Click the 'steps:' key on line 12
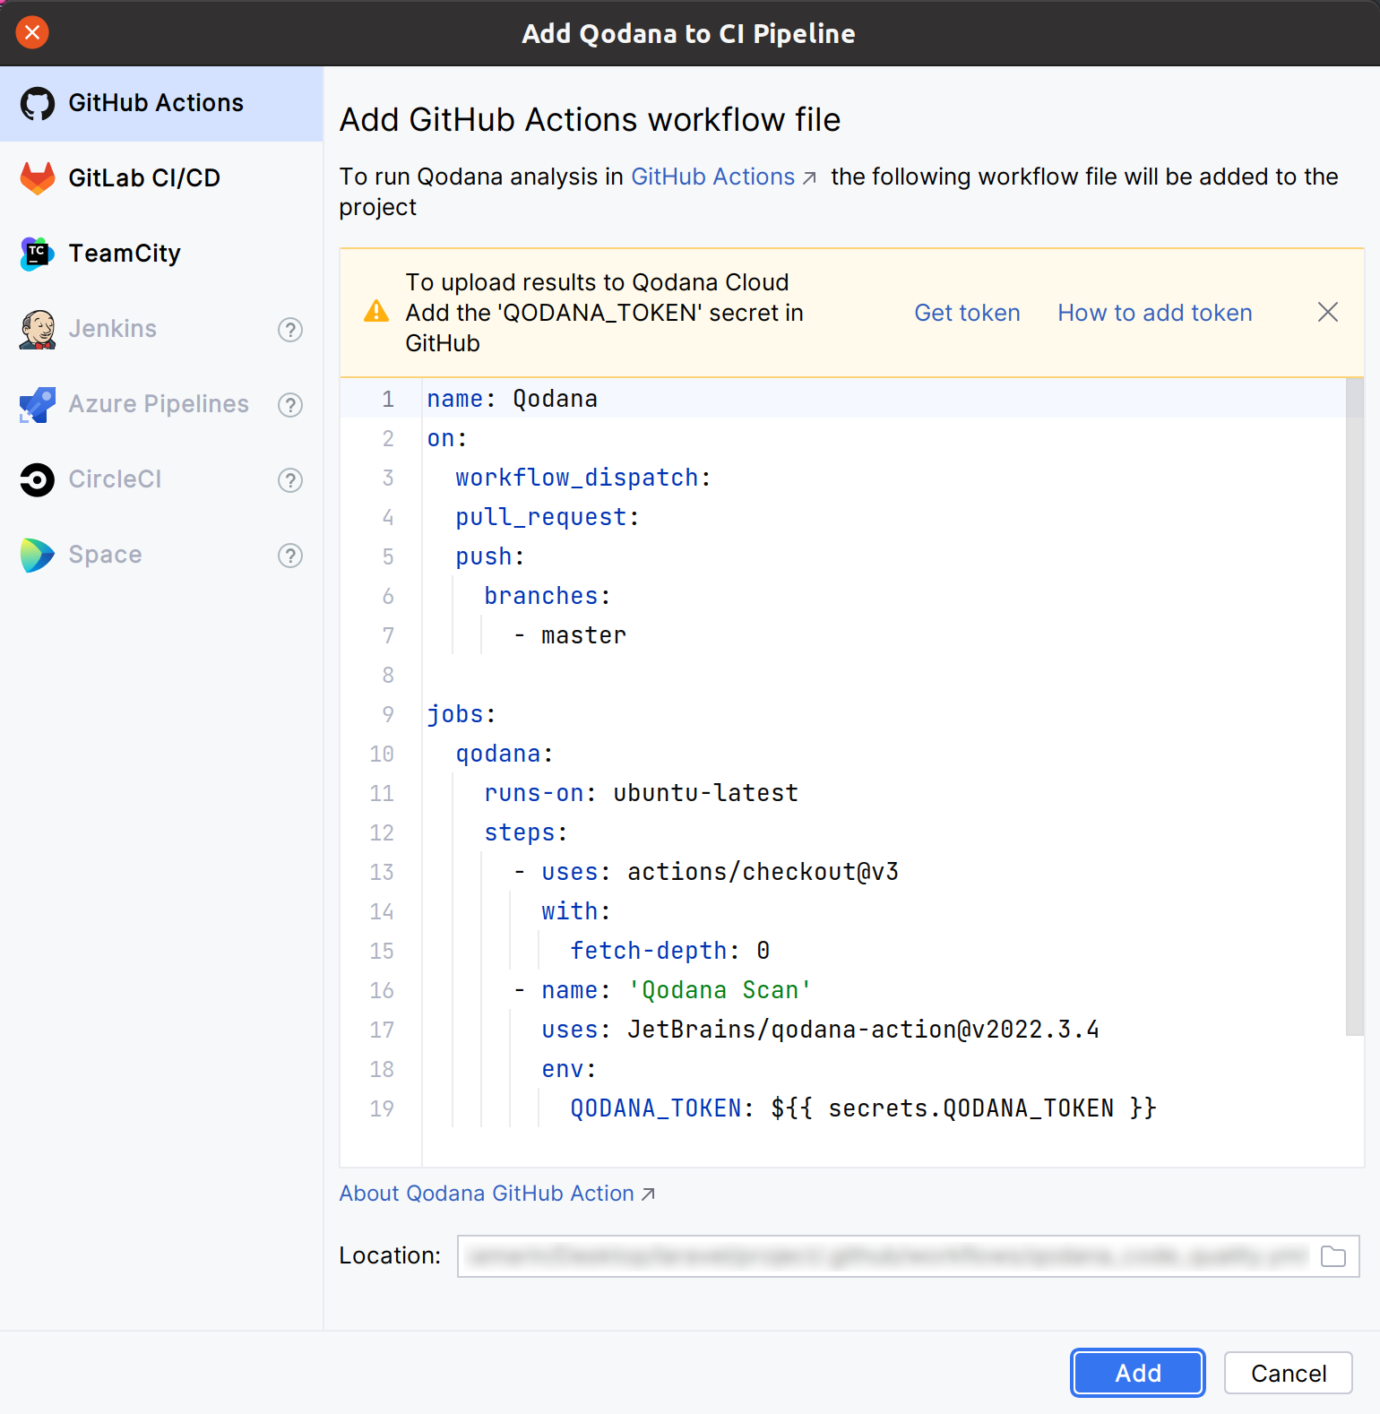Viewport: 1380px width, 1414px height. click(525, 832)
